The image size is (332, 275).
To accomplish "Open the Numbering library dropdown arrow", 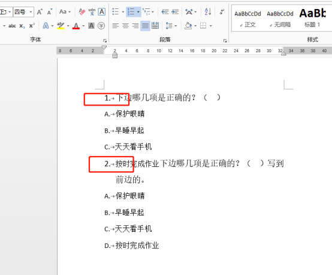I will point(138,11).
